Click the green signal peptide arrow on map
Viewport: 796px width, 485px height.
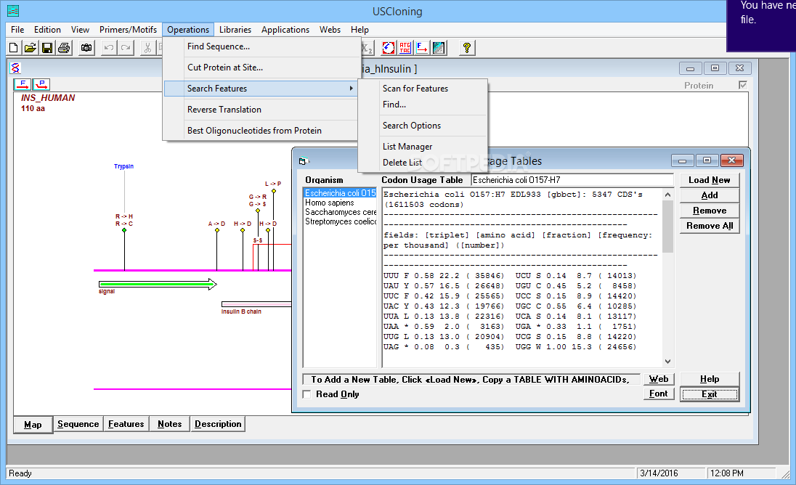tap(158, 284)
